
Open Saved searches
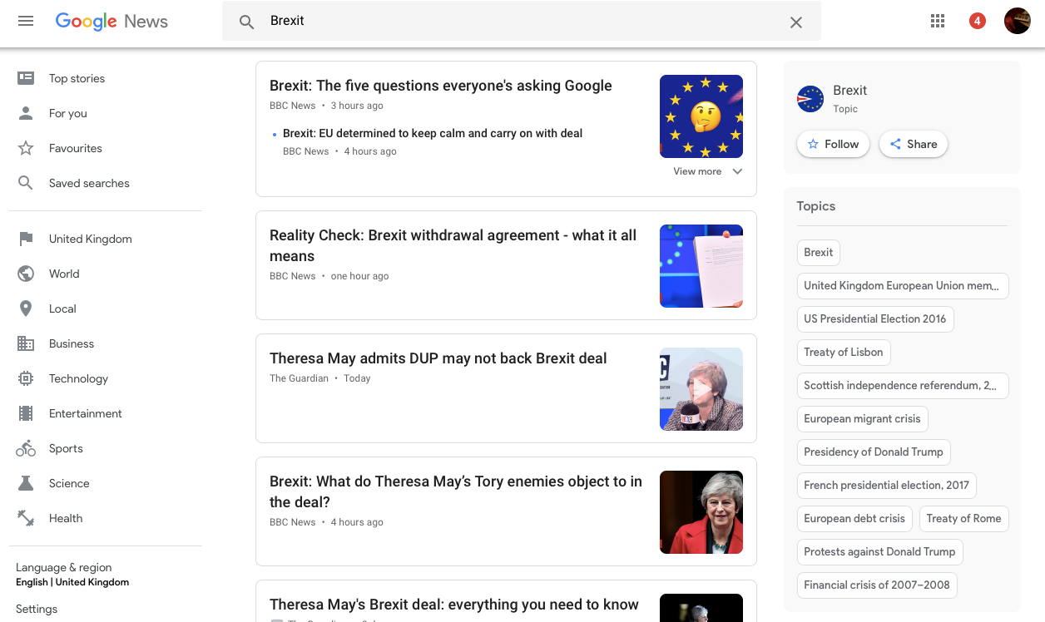pyautogui.click(x=89, y=183)
